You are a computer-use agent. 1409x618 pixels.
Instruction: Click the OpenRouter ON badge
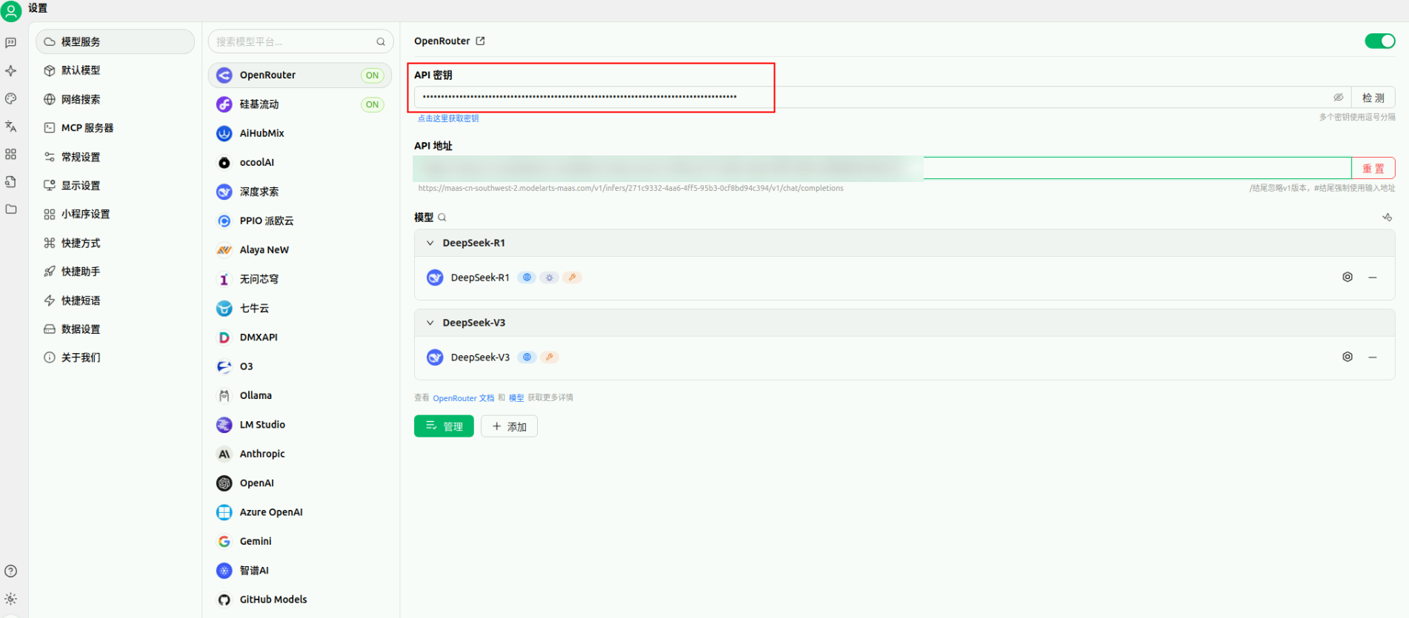(372, 75)
